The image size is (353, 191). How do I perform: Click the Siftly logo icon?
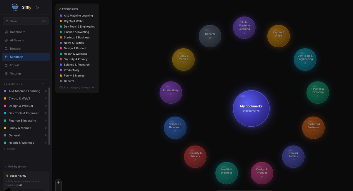point(15,7)
